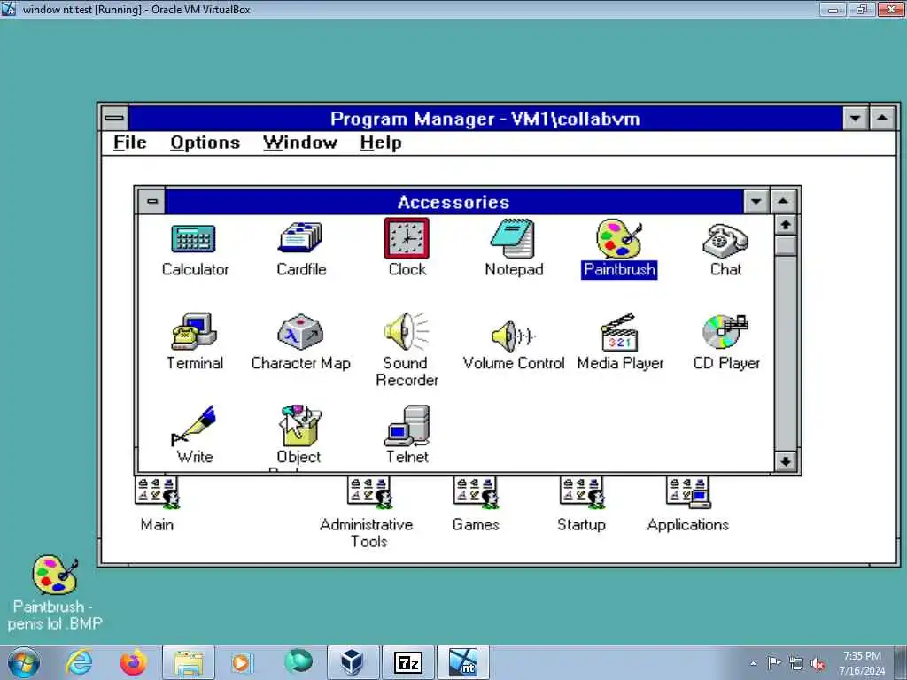The width and height of the screenshot is (907, 680).
Task: Click the Action Center flag icon
Action: [774, 663]
